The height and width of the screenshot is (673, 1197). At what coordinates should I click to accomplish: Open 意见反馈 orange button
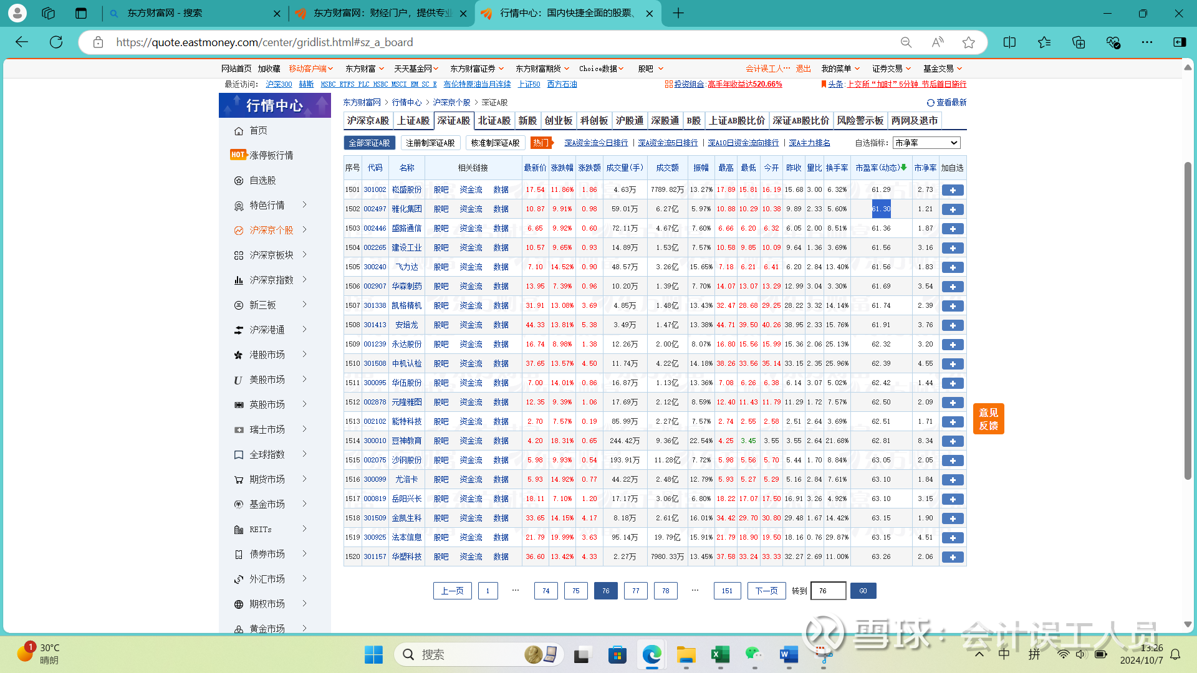(988, 419)
